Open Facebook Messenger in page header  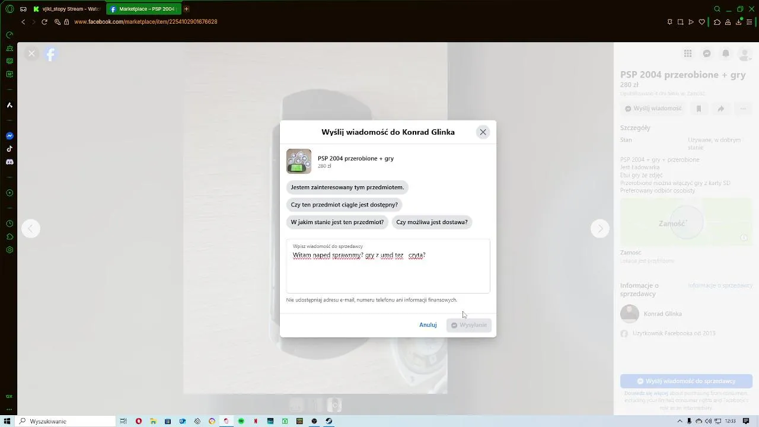[x=707, y=53]
